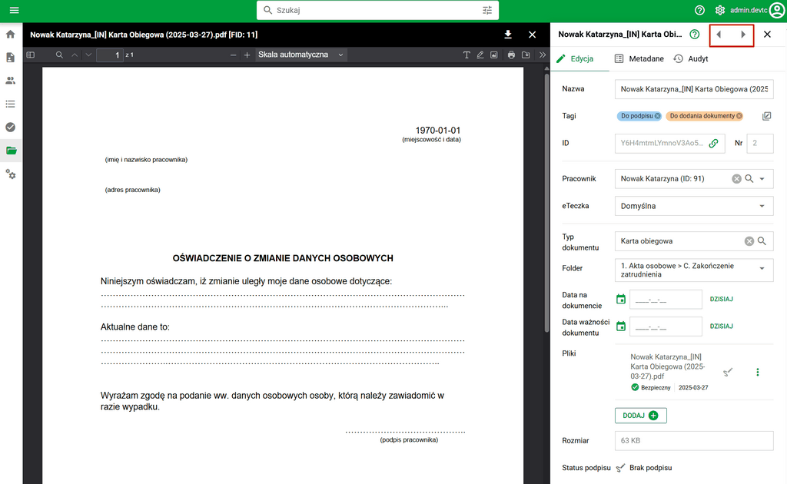Download the PDF file
Viewport: 787px width, 484px height.
click(x=508, y=35)
